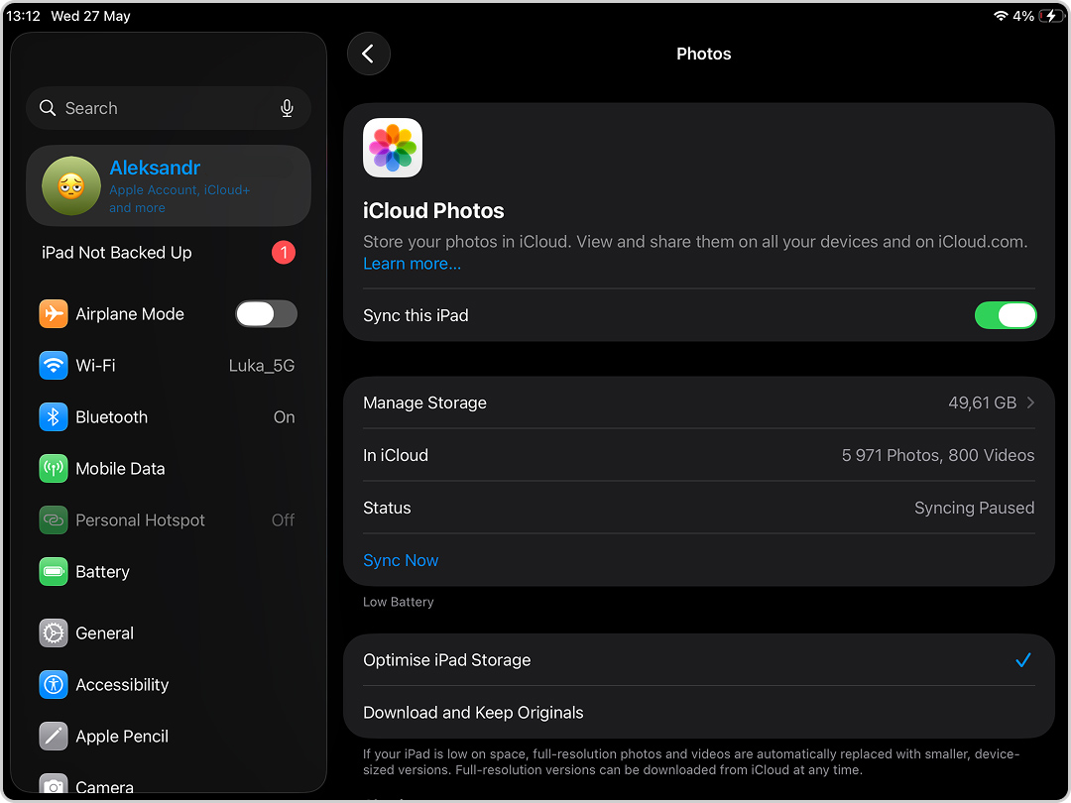Tap the General gear icon
This screenshot has width=1071, height=803.
54,632
